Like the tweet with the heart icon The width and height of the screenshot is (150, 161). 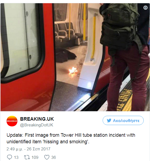click(x=47, y=157)
